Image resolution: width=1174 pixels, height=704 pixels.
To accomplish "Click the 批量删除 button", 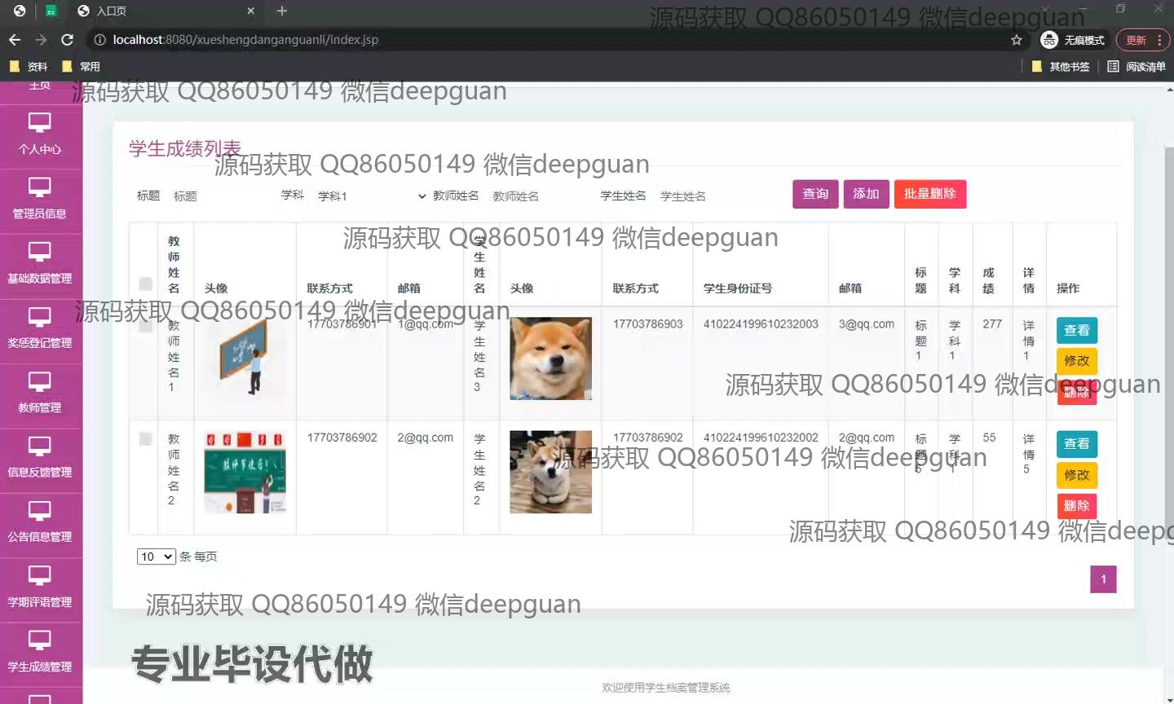I will 930,194.
